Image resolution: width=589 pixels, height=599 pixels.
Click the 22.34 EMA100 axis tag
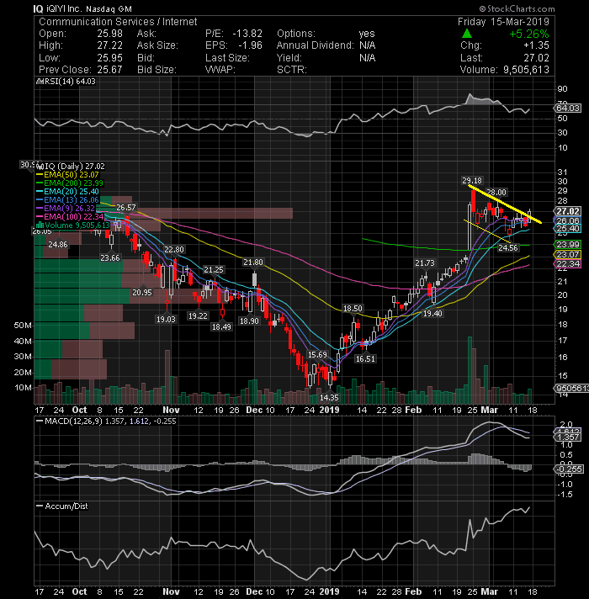pos(568,263)
